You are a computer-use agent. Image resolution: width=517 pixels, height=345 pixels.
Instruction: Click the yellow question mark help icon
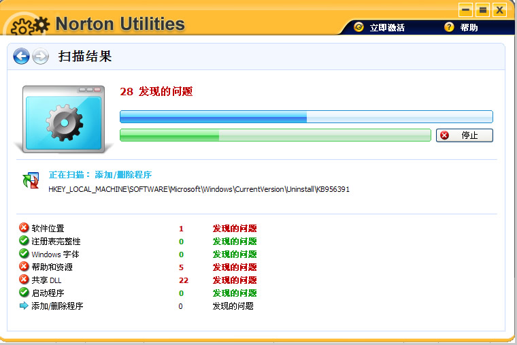coord(449,27)
